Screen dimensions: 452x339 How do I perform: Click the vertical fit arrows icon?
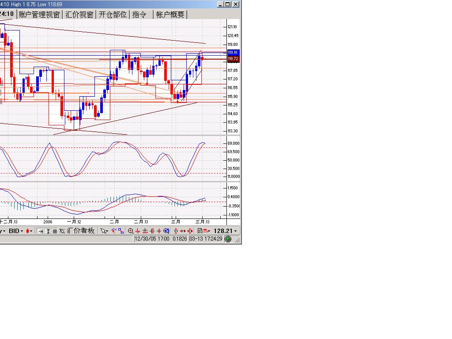(176, 231)
